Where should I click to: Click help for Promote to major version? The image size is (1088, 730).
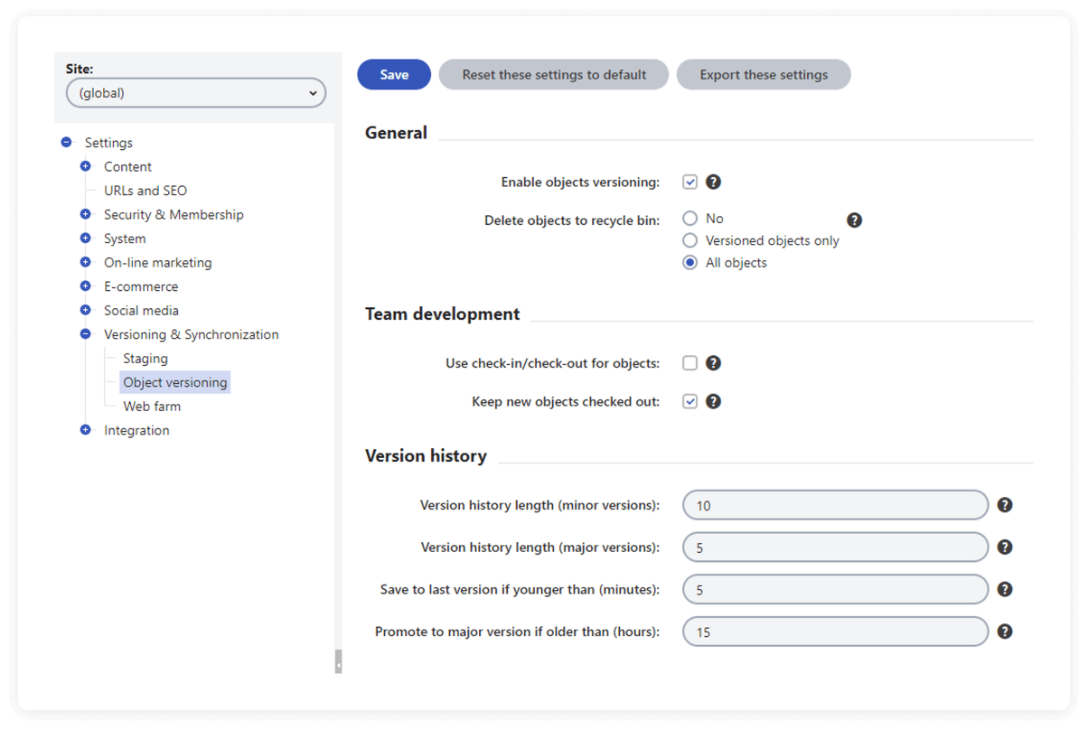pyautogui.click(x=1005, y=632)
